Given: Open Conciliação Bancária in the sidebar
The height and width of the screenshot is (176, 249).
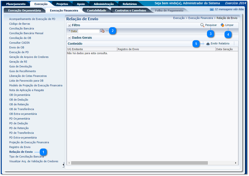Looking at the screenshot, I should click(21, 28).
